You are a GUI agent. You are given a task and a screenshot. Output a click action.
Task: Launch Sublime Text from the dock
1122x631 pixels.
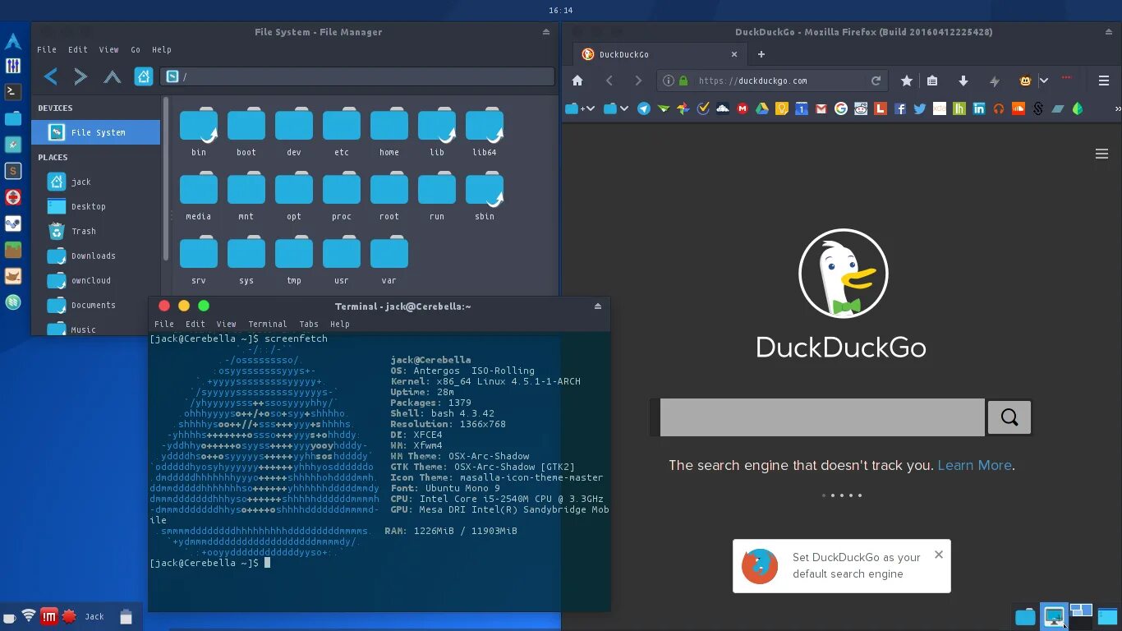click(x=12, y=171)
